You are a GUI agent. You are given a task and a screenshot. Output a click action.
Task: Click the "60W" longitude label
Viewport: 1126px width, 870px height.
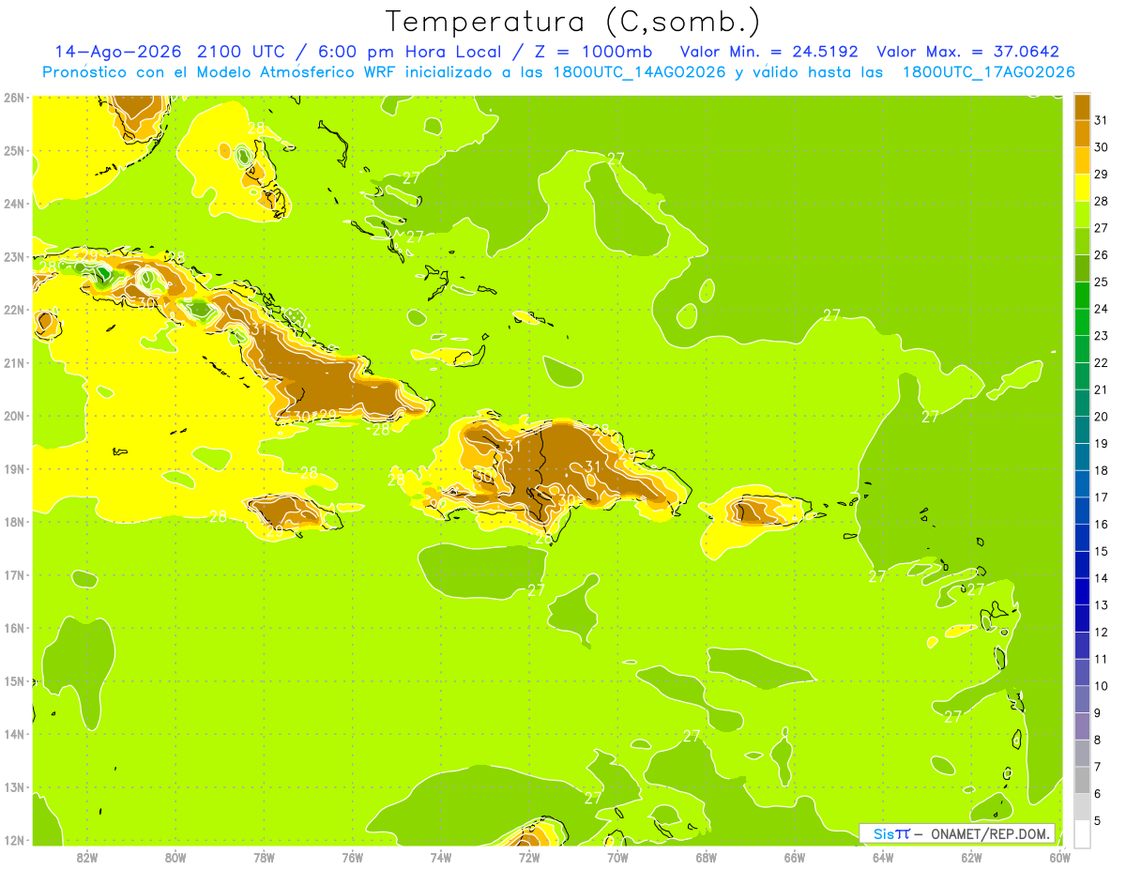tap(1060, 857)
